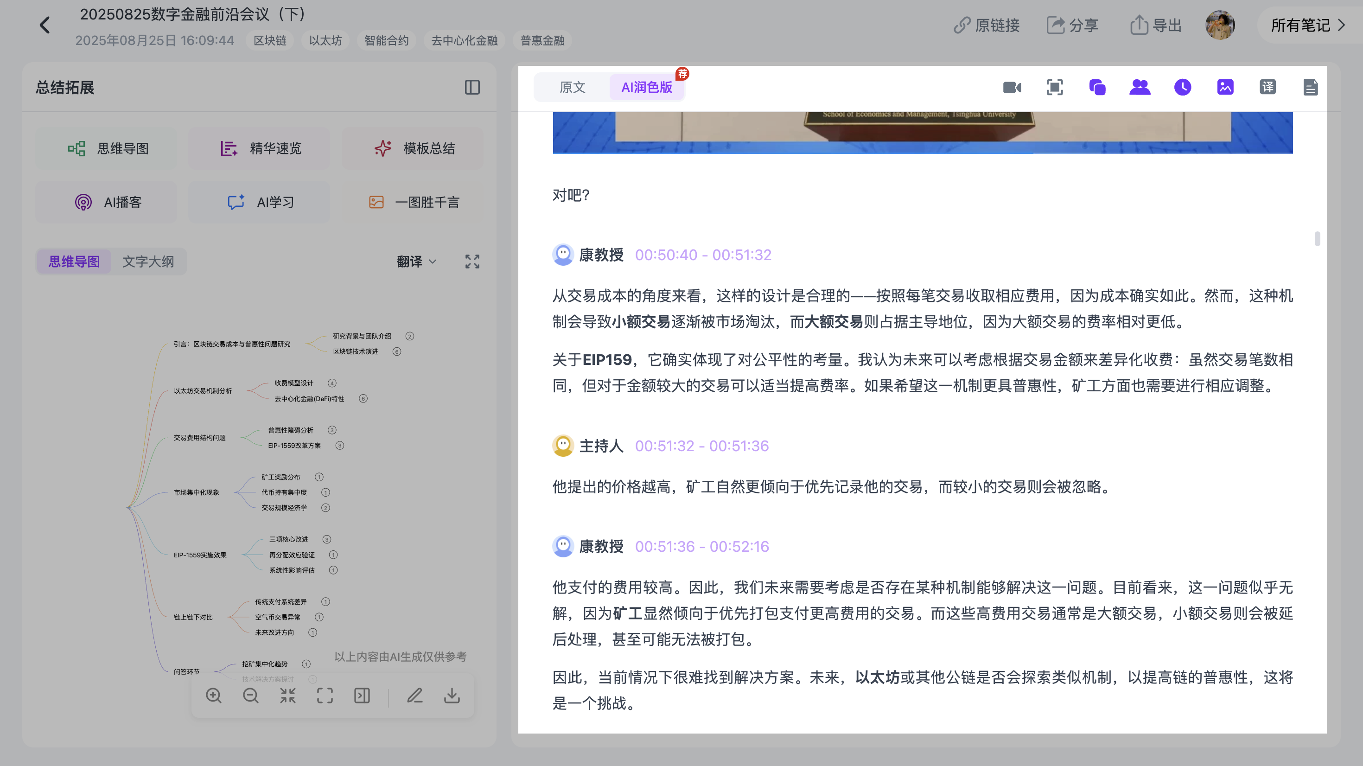The height and width of the screenshot is (766, 1363).
Task: Switch to 原文 version
Action: coord(573,87)
